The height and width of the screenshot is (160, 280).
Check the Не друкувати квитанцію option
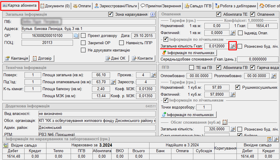pyautogui.click(x=83, y=50)
